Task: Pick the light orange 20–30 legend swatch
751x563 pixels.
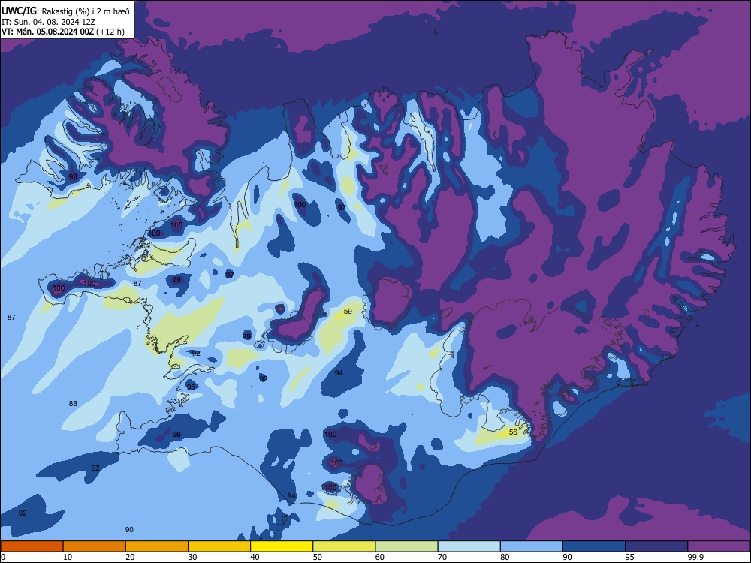Action: pos(157,546)
